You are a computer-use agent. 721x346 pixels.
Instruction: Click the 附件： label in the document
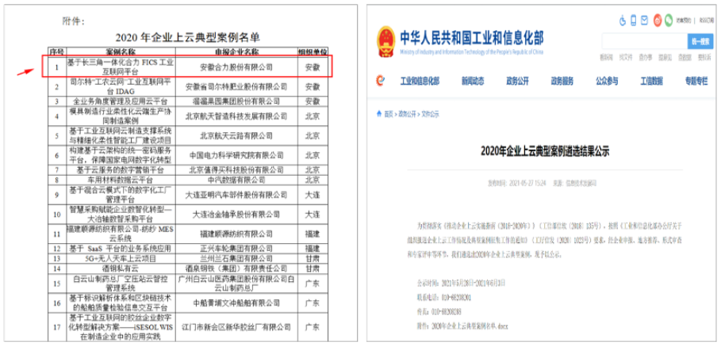[x=74, y=21]
